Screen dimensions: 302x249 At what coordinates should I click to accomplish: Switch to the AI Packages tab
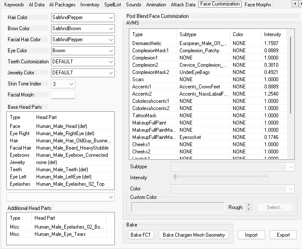(62, 5)
